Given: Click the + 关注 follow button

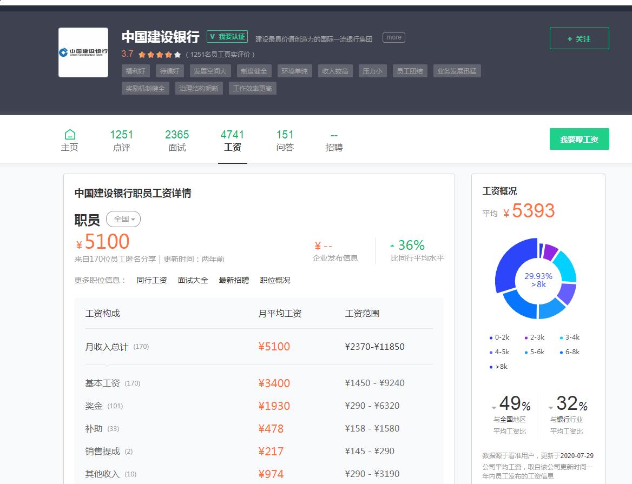Looking at the screenshot, I should click(x=579, y=38).
